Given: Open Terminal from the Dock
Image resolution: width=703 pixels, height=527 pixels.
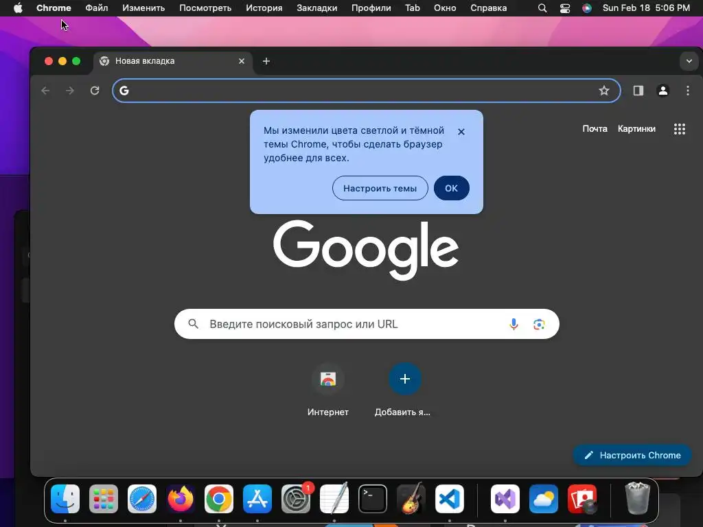Looking at the screenshot, I should click(373, 499).
